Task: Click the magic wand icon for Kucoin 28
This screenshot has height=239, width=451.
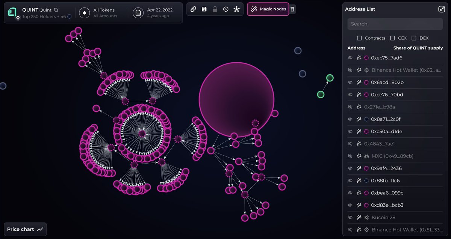Action: point(359,217)
